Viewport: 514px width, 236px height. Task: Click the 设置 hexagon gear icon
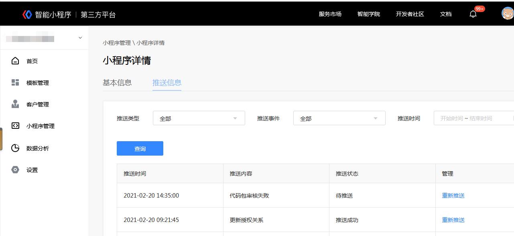coord(15,170)
